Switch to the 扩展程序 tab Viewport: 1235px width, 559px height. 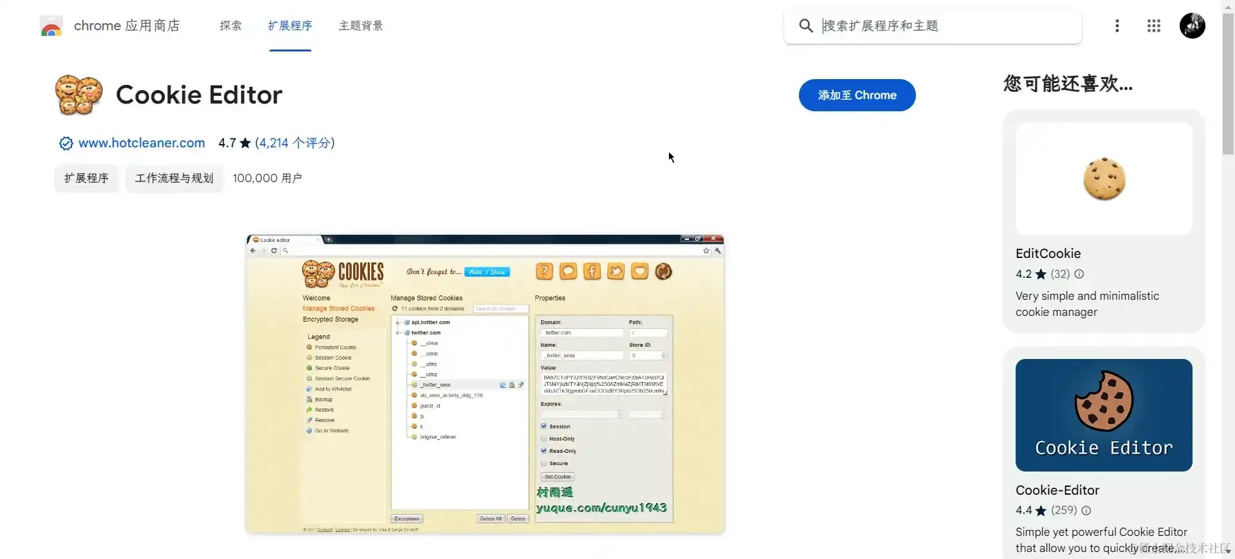pos(290,26)
